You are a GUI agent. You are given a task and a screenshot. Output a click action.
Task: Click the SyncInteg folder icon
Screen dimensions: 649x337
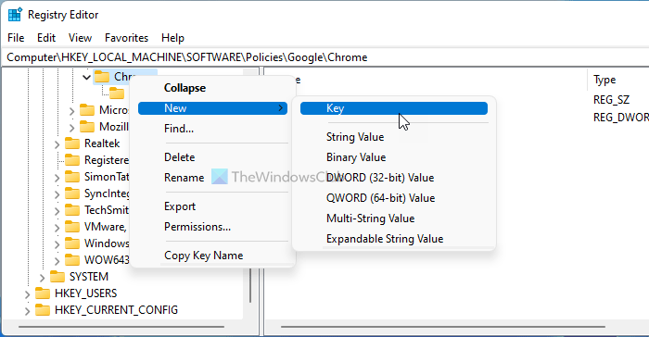(x=72, y=193)
